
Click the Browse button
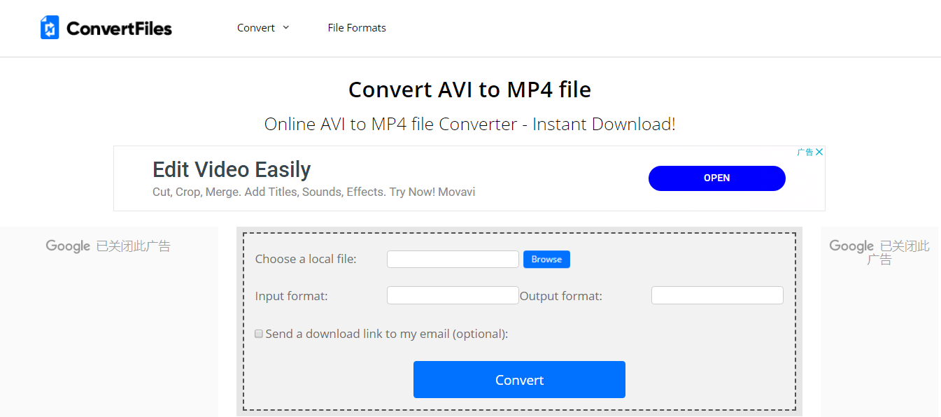(546, 259)
